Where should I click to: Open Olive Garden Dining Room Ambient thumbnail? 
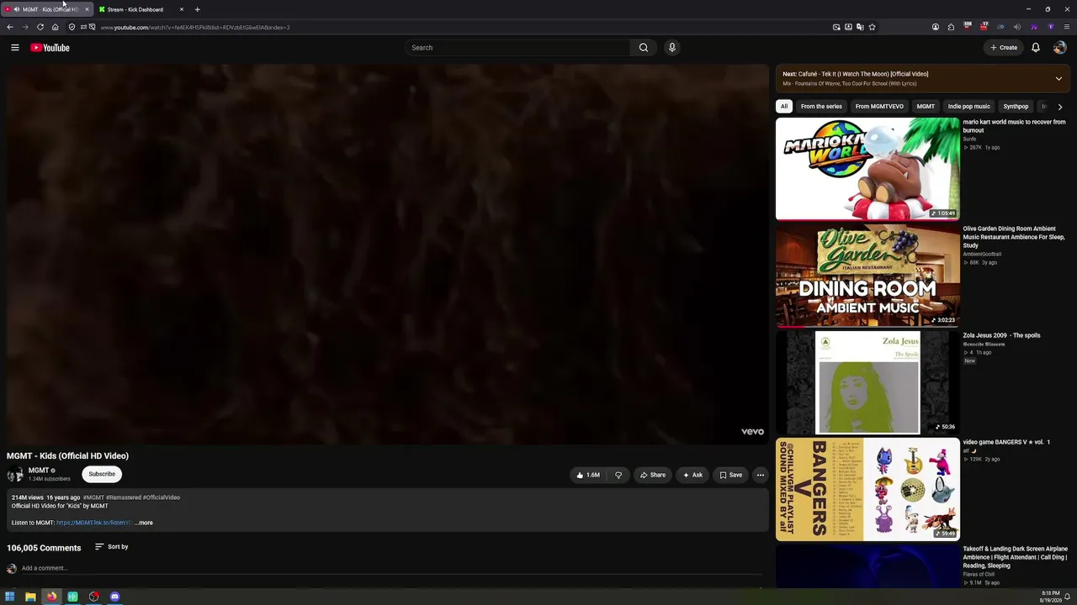(x=867, y=275)
